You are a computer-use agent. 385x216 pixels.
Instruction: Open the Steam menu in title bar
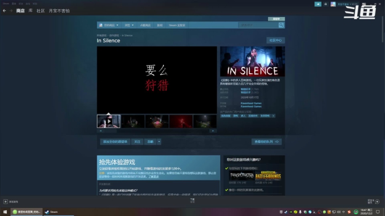coord(6,4)
